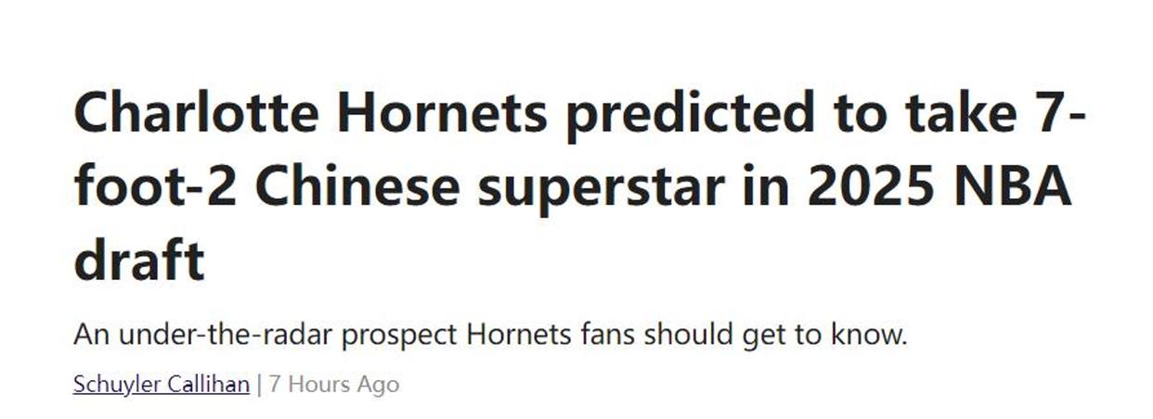This screenshot has height=419, width=1153.
Task: Open Schuyler Callihan author profile link
Action: click(162, 384)
